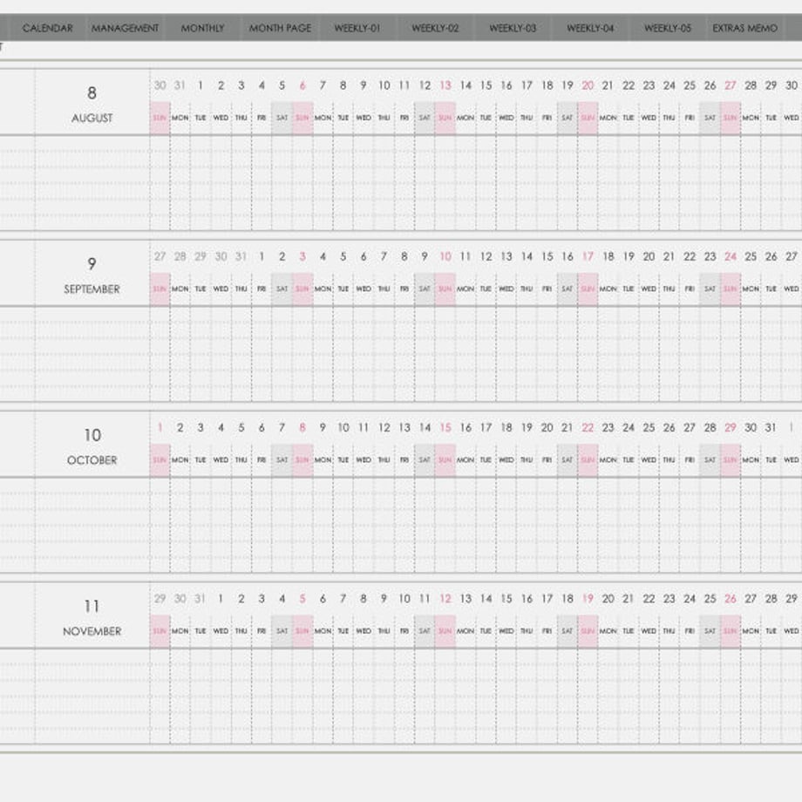Click greyed date 28 in the September row
802x802 pixels.
click(x=180, y=257)
